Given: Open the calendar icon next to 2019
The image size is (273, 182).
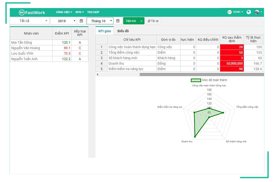Looking at the screenshot, I should [82, 21].
